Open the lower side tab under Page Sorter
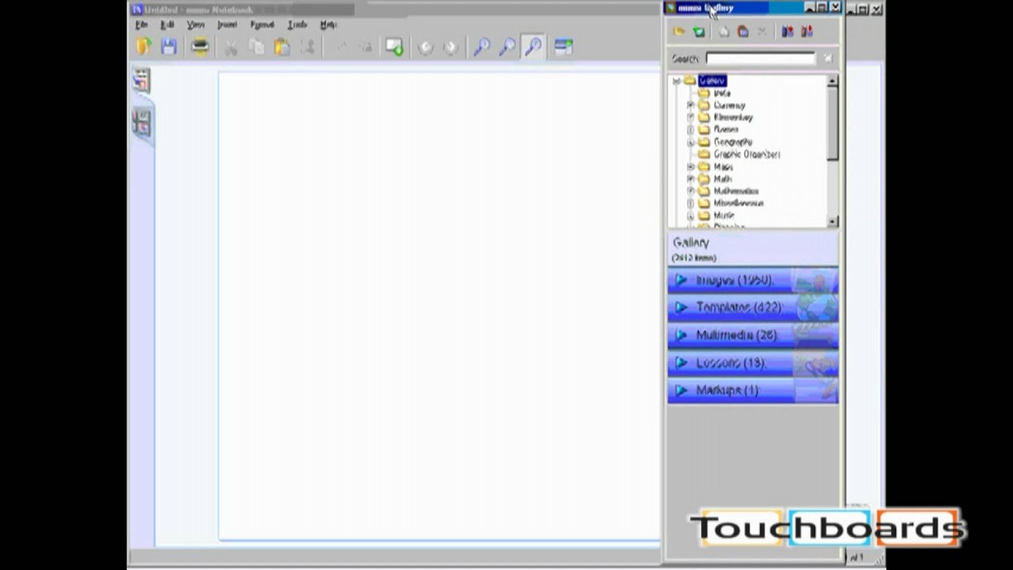 [x=142, y=123]
